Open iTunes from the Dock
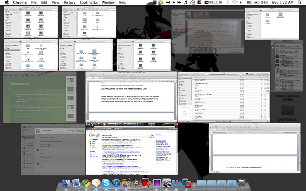The width and height of the screenshot is (306, 191). click(116, 183)
